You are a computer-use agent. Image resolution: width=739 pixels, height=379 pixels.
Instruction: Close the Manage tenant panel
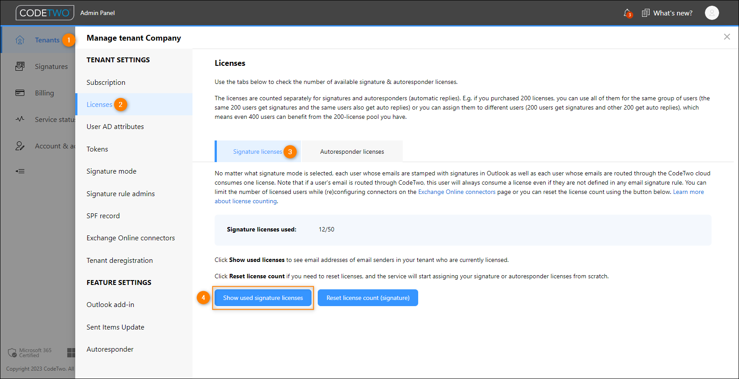coord(727,37)
